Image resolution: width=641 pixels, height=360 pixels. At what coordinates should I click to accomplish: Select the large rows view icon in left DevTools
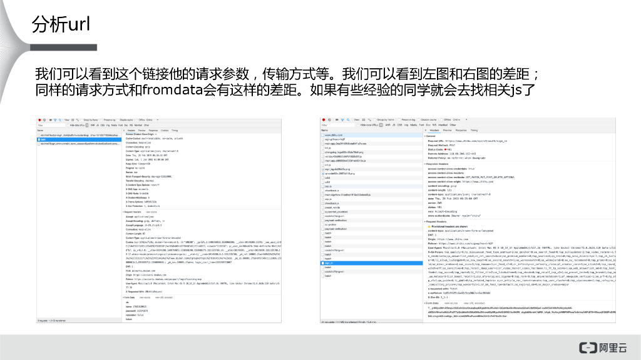(x=73, y=120)
